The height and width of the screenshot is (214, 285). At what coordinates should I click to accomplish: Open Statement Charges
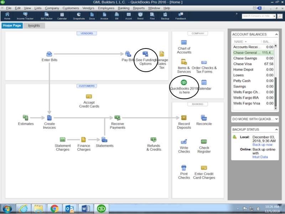point(63,144)
